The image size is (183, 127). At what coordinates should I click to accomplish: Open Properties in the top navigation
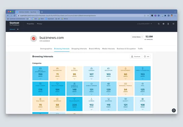(30, 24)
